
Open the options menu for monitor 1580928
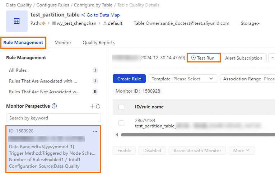tap(95, 131)
